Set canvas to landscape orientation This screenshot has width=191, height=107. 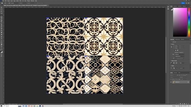pyautogui.click(x=178, y=50)
